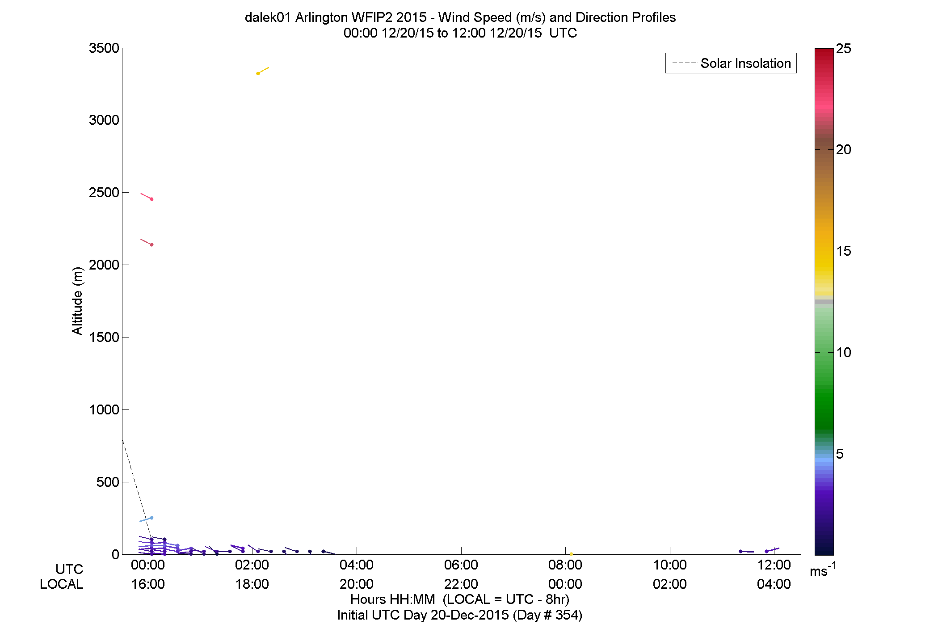Click the purple wind barb near 12:00 UTC
Image resolution: width=938 pixels, height=637 pixels.
click(772, 550)
